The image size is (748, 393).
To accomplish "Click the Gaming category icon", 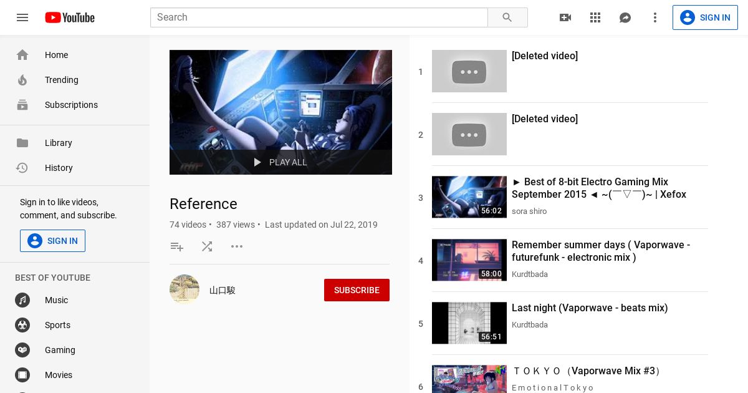I will (22, 350).
